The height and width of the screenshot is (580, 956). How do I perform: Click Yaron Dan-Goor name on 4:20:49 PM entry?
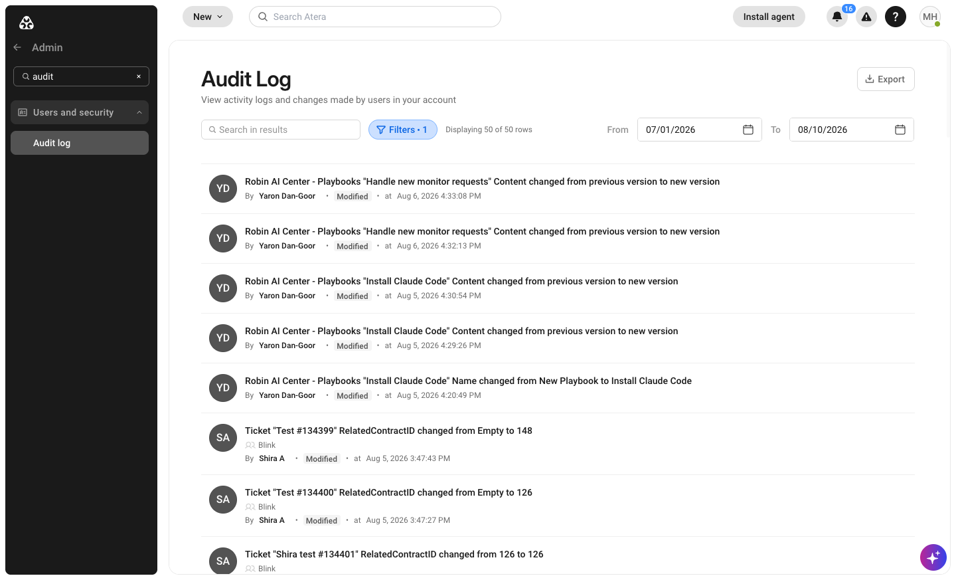click(x=287, y=395)
